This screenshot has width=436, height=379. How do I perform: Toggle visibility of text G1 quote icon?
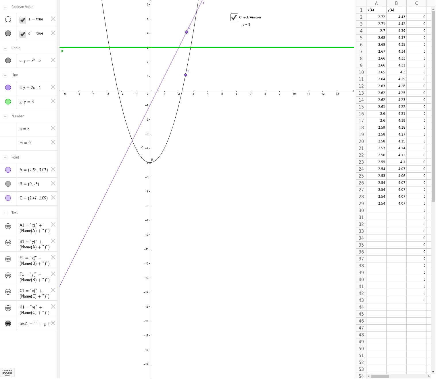click(x=8, y=292)
